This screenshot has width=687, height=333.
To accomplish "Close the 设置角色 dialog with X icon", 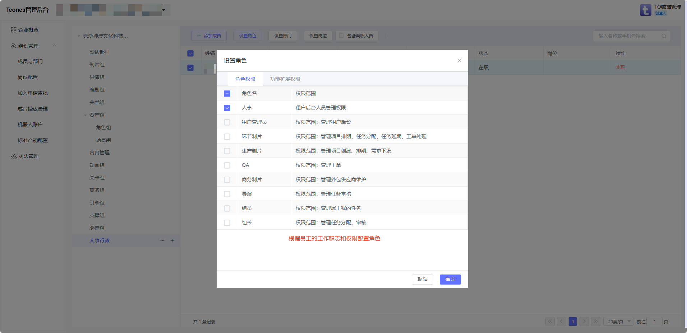I will click(459, 60).
